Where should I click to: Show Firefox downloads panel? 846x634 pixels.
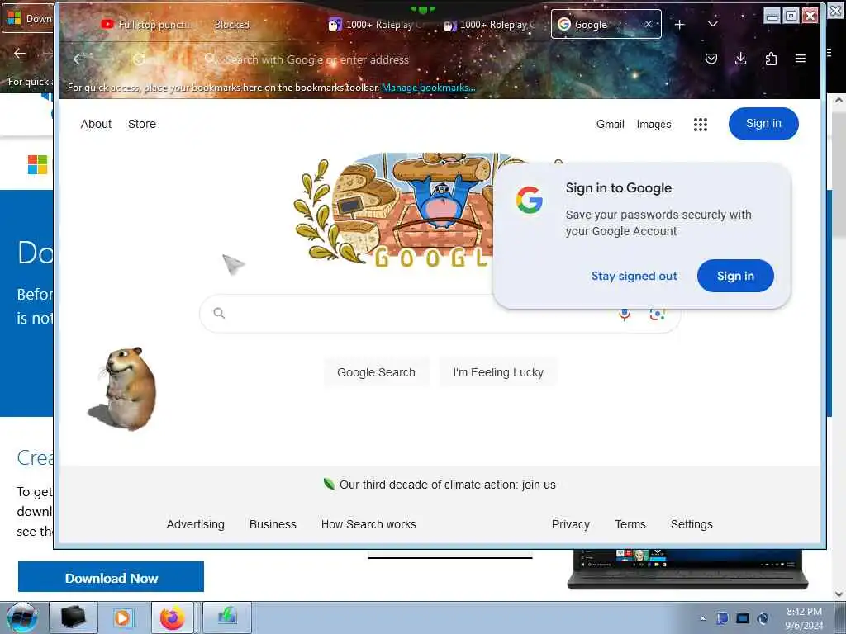click(x=741, y=59)
